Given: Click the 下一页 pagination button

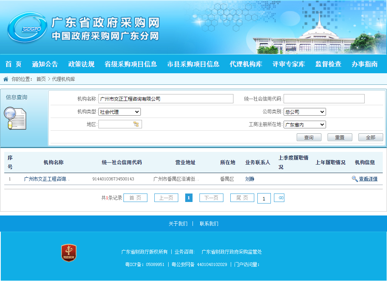Looking at the screenshot, I should coord(211,198).
